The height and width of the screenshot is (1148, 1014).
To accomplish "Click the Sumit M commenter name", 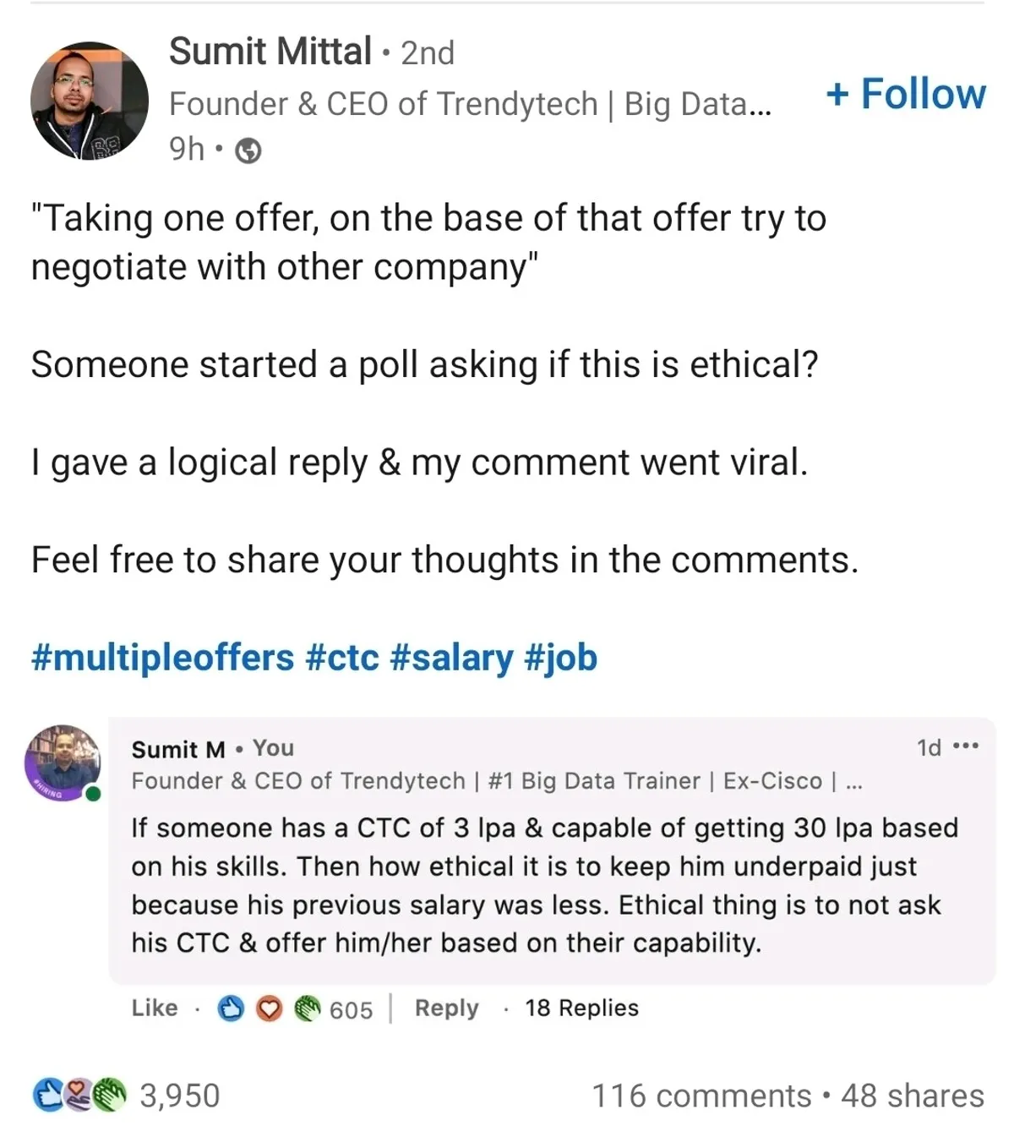I will [178, 749].
